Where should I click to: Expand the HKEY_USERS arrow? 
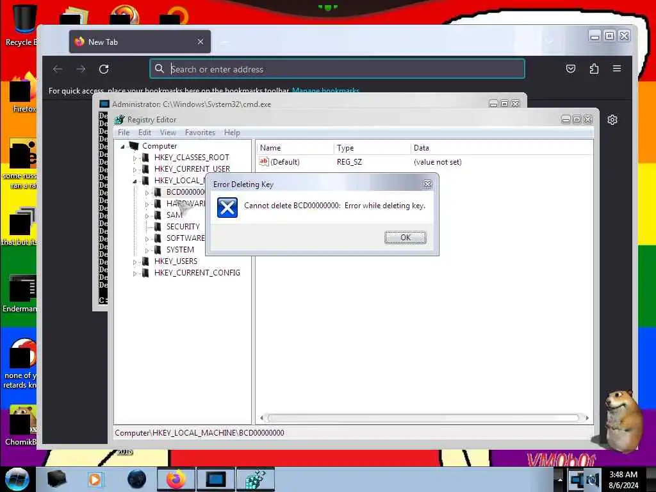point(135,262)
